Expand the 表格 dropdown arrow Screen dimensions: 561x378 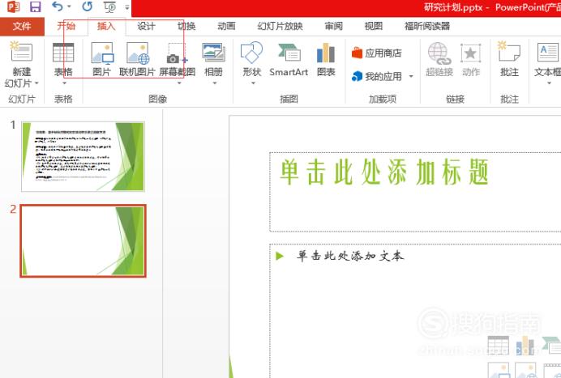point(64,83)
